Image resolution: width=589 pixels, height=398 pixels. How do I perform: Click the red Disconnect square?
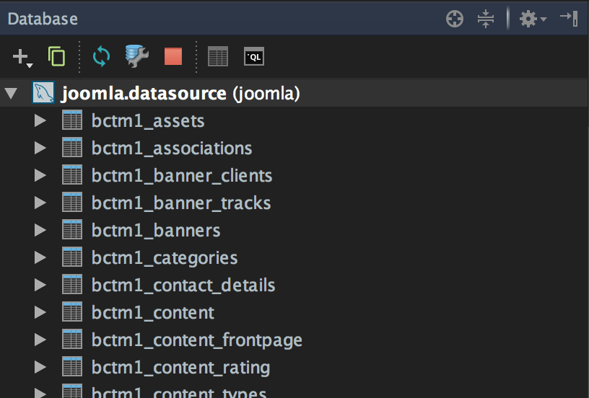click(x=173, y=56)
